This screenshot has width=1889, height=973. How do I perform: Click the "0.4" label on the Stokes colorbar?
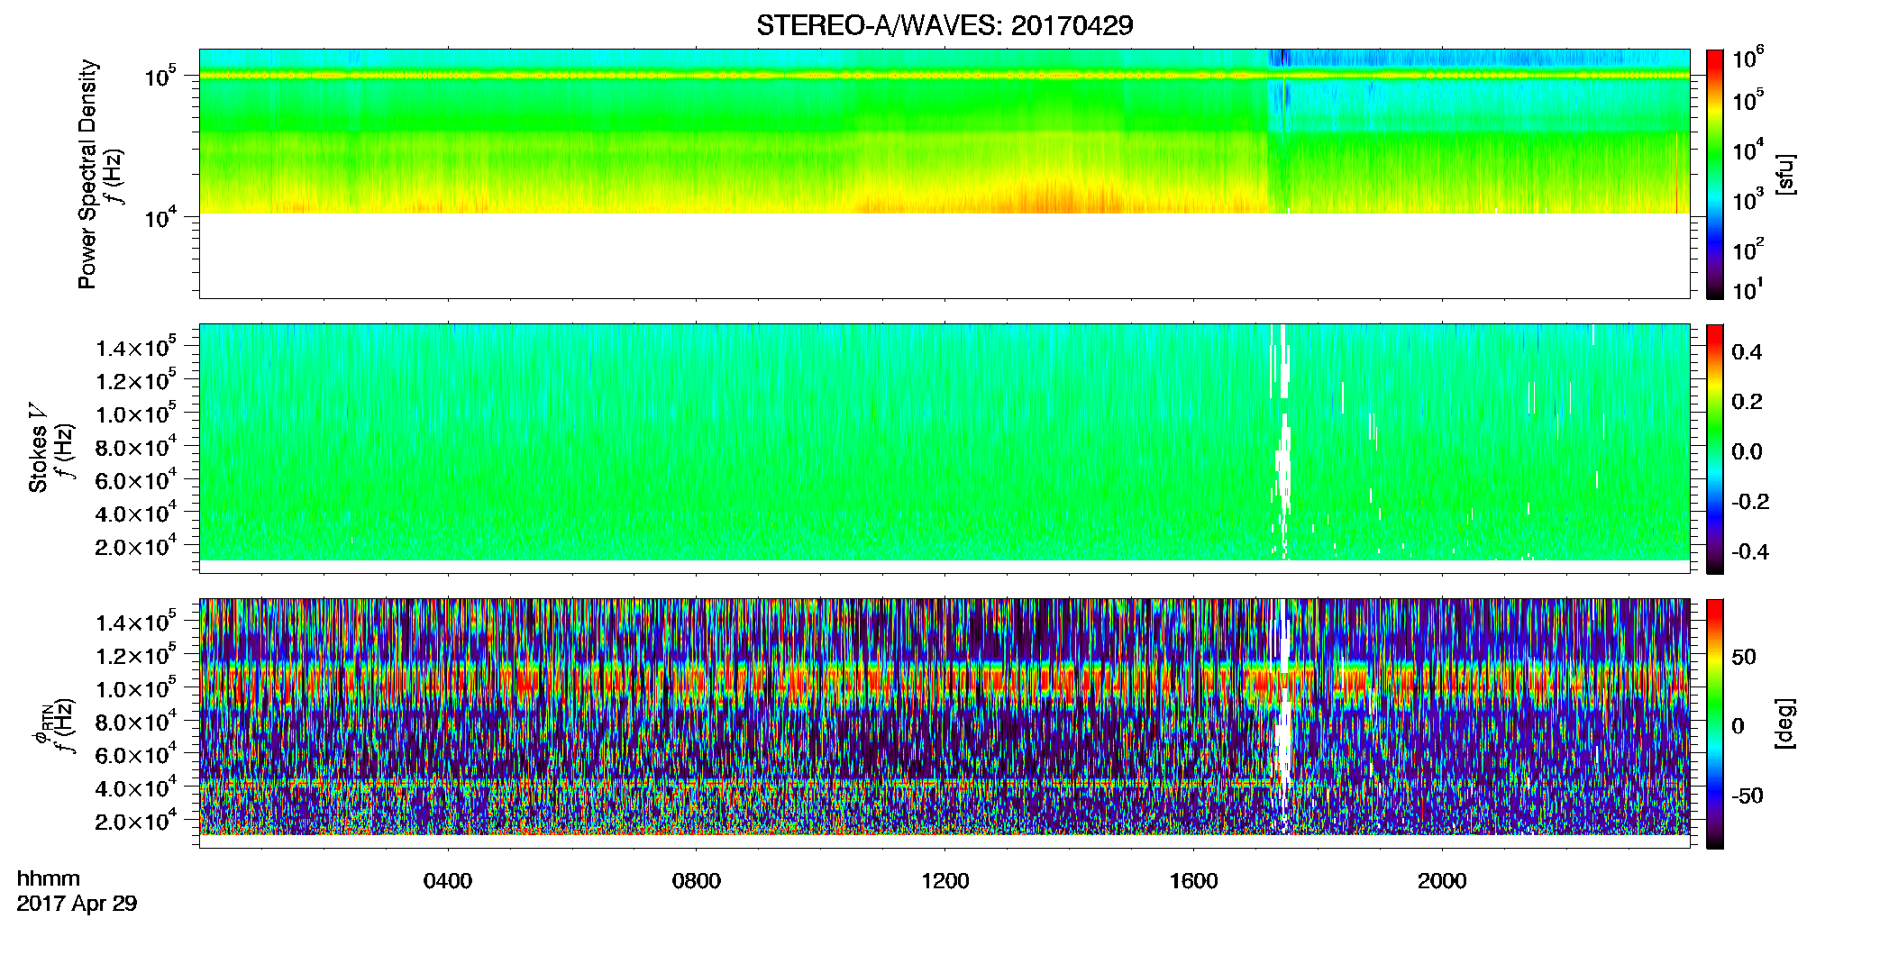pos(1747,352)
